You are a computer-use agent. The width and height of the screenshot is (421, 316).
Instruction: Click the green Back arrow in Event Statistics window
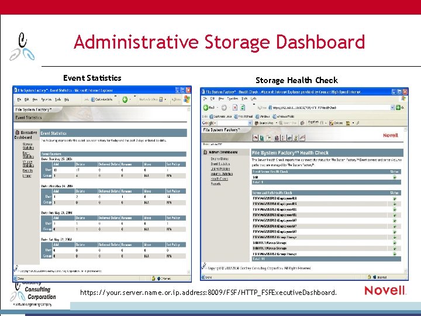(125, 99)
